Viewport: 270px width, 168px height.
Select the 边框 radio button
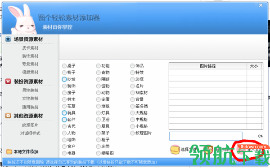132,79
